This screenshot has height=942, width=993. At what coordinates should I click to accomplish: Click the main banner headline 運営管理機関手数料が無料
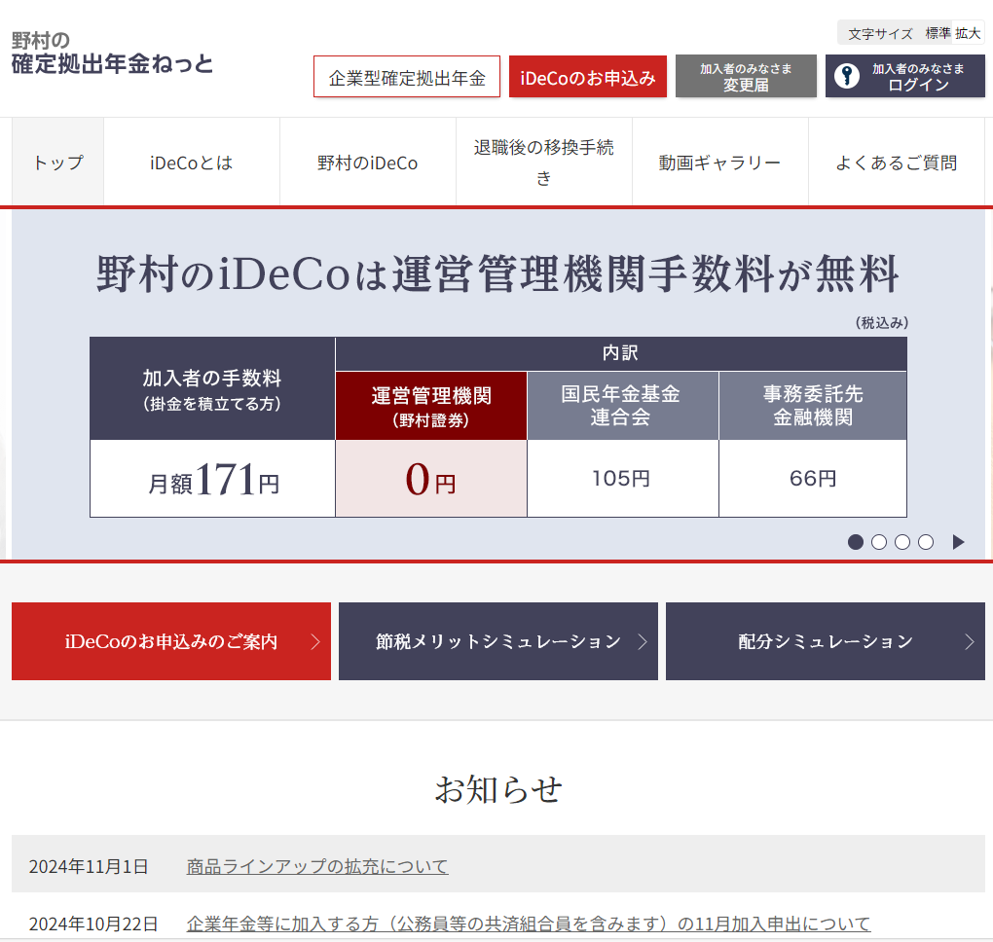[497, 273]
